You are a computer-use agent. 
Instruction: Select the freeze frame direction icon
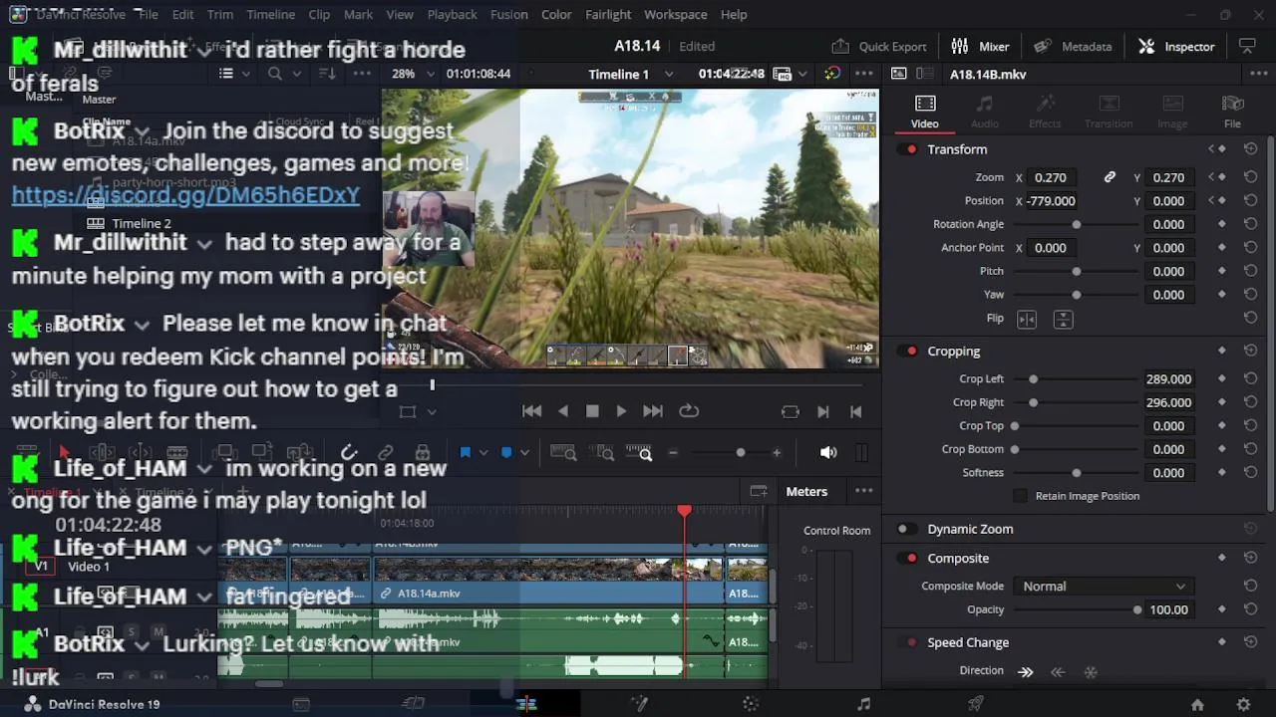pos(1091,672)
